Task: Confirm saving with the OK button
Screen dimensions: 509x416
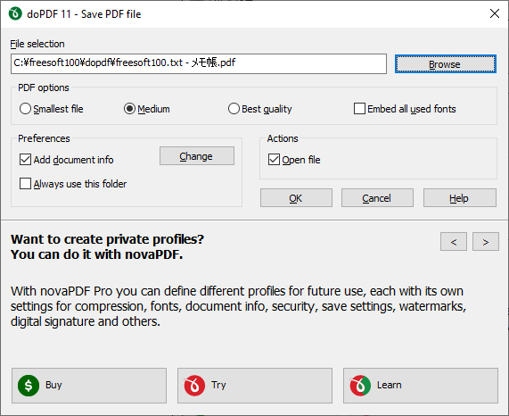Action: pyautogui.click(x=296, y=198)
